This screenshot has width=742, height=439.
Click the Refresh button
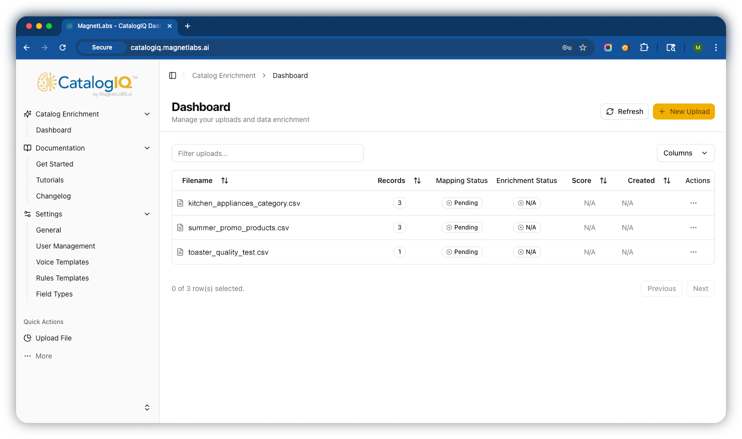click(x=624, y=111)
